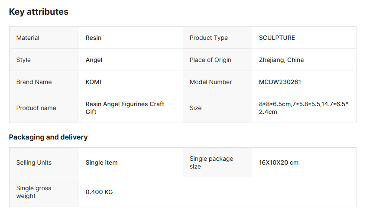Click the size dimensions value

click(304, 108)
